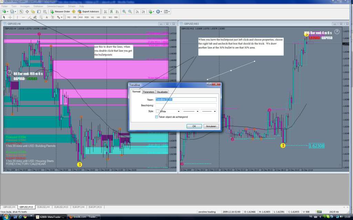Switch to line chart display icon
This screenshot has height=220, width=353.
point(117,11)
